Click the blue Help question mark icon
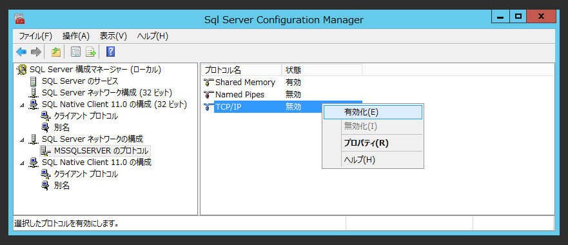 110,52
